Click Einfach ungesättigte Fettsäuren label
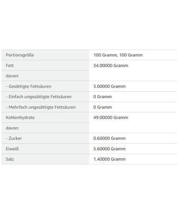Image resolution: width=179 pixels, height=214 pixels. tap(39, 97)
